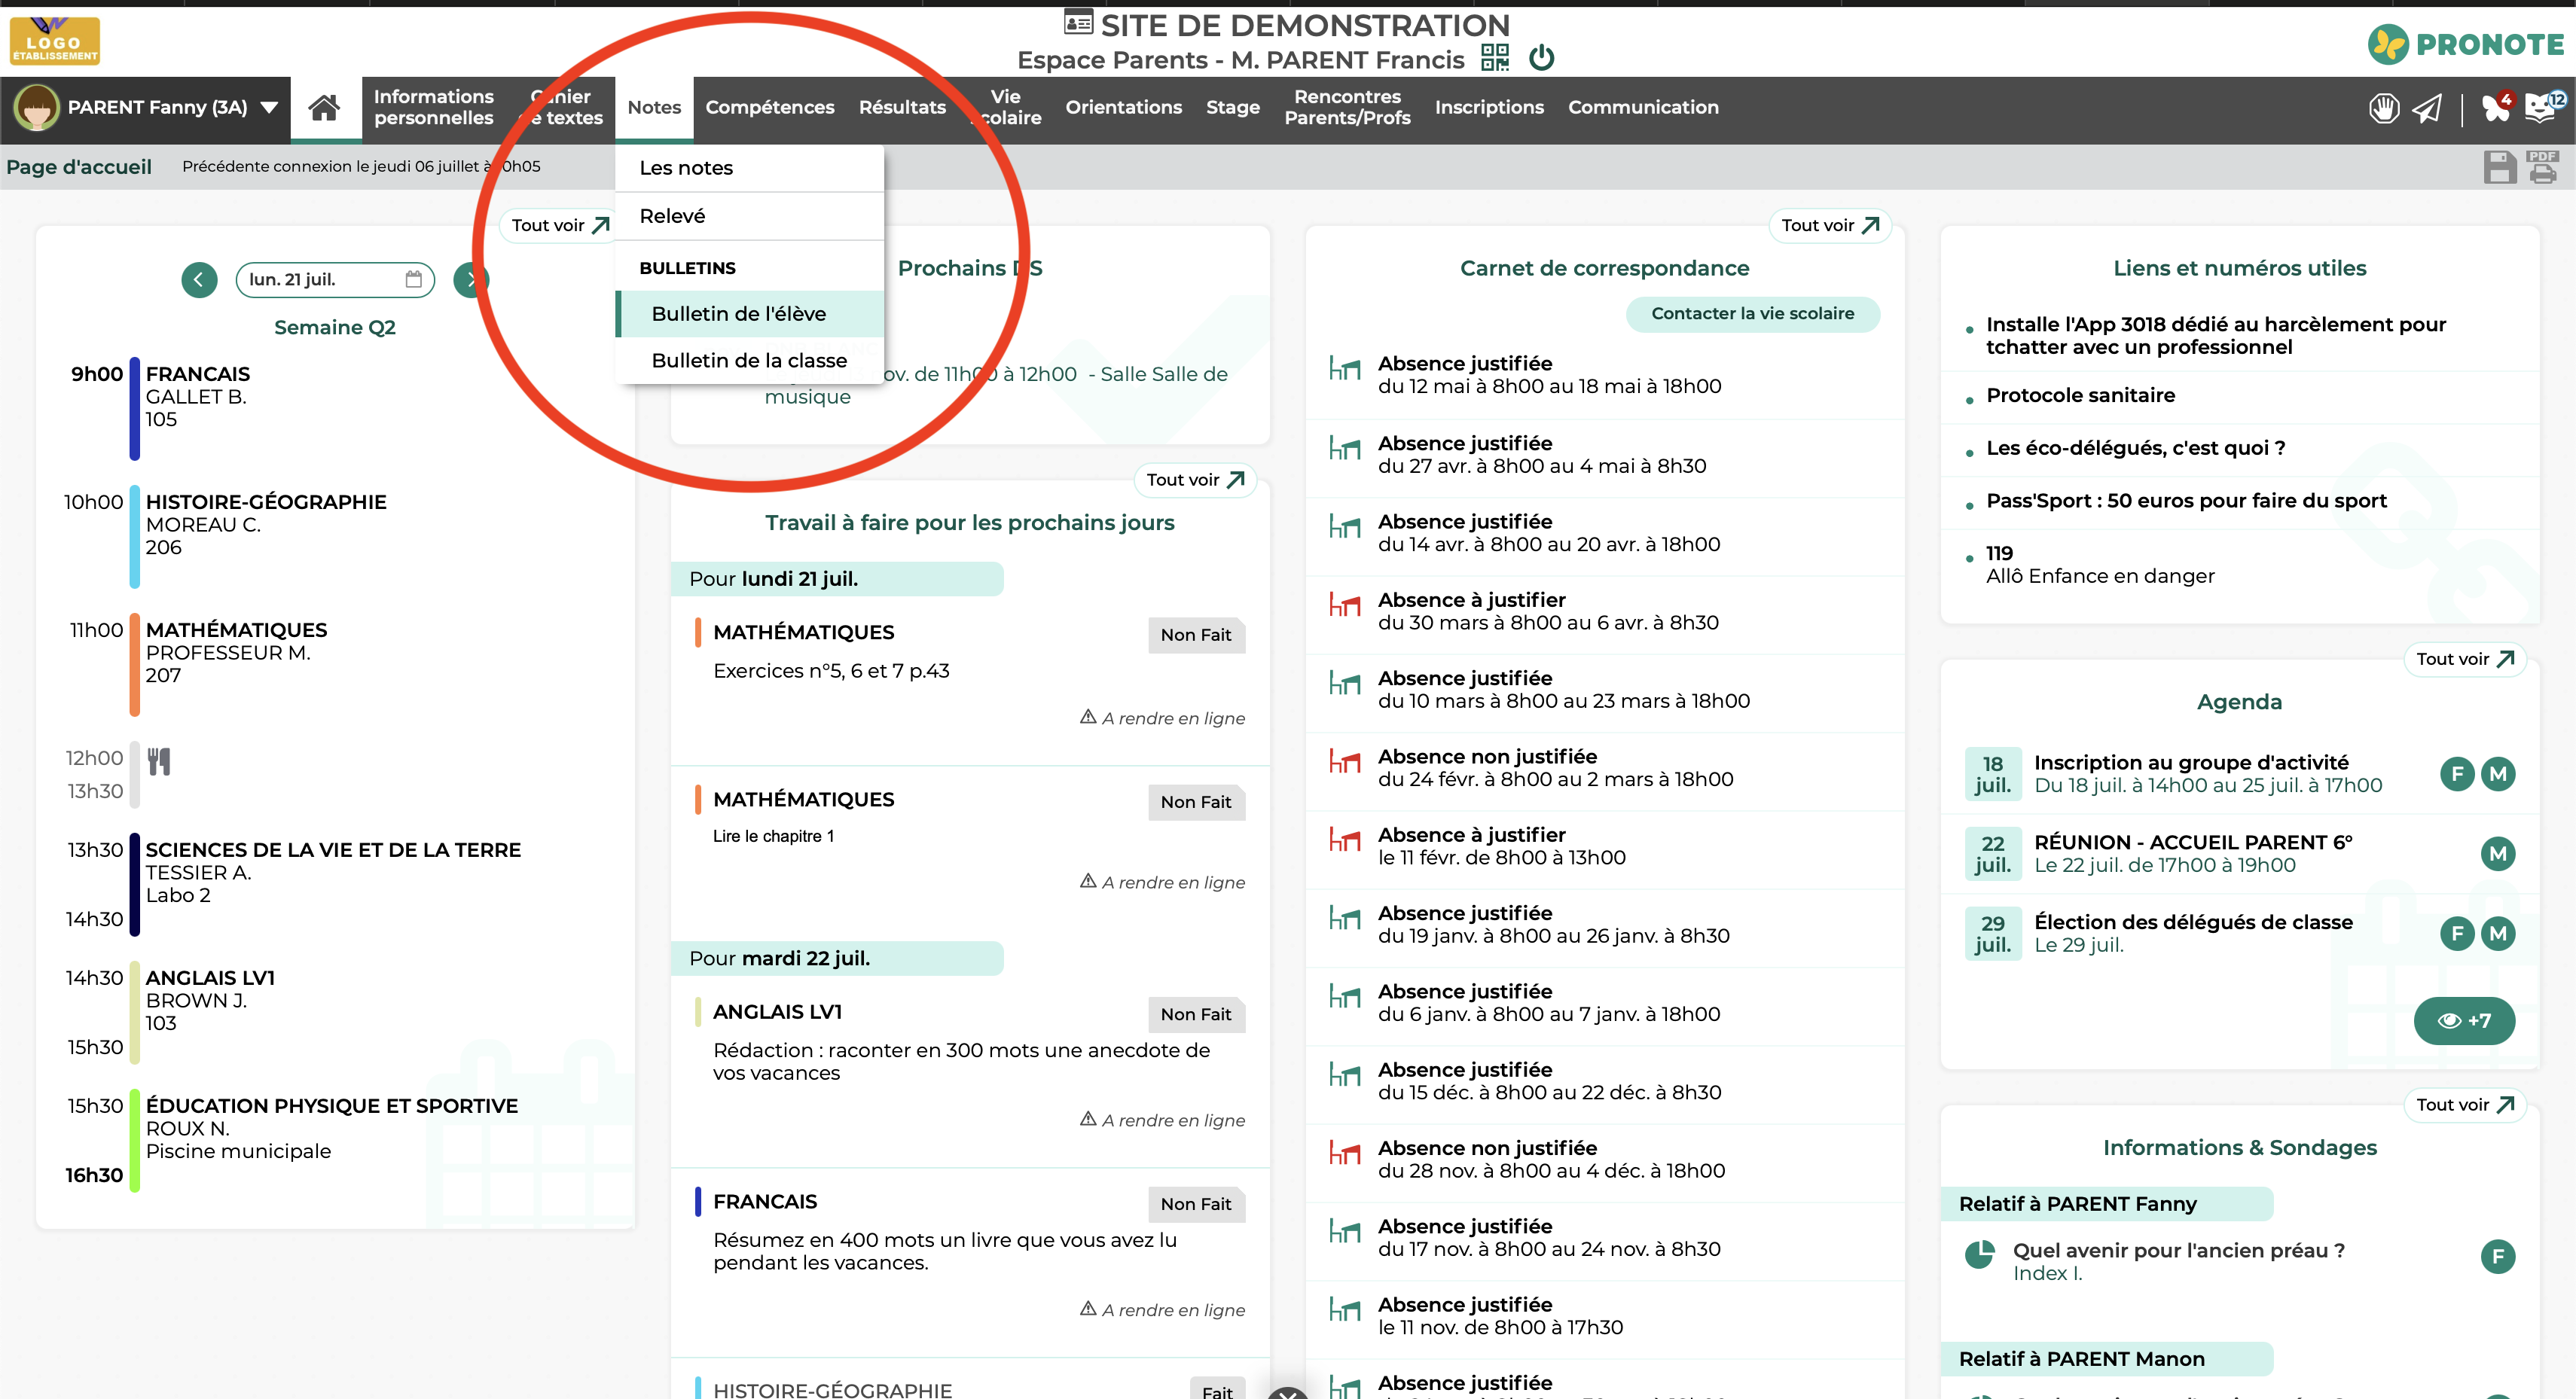Click the power logout icon

(x=1541, y=58)
